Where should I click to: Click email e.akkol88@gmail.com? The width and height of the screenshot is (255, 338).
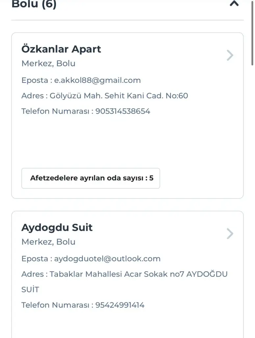tap(97, 80)
